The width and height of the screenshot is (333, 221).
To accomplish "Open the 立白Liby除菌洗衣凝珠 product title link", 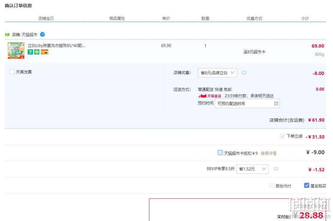I will [x=56, y=45].
